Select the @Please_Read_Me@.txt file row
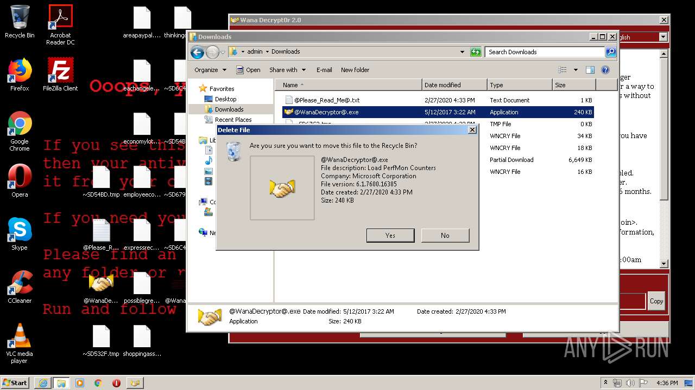Screen dimensions: 695x390 pos(438,100)
